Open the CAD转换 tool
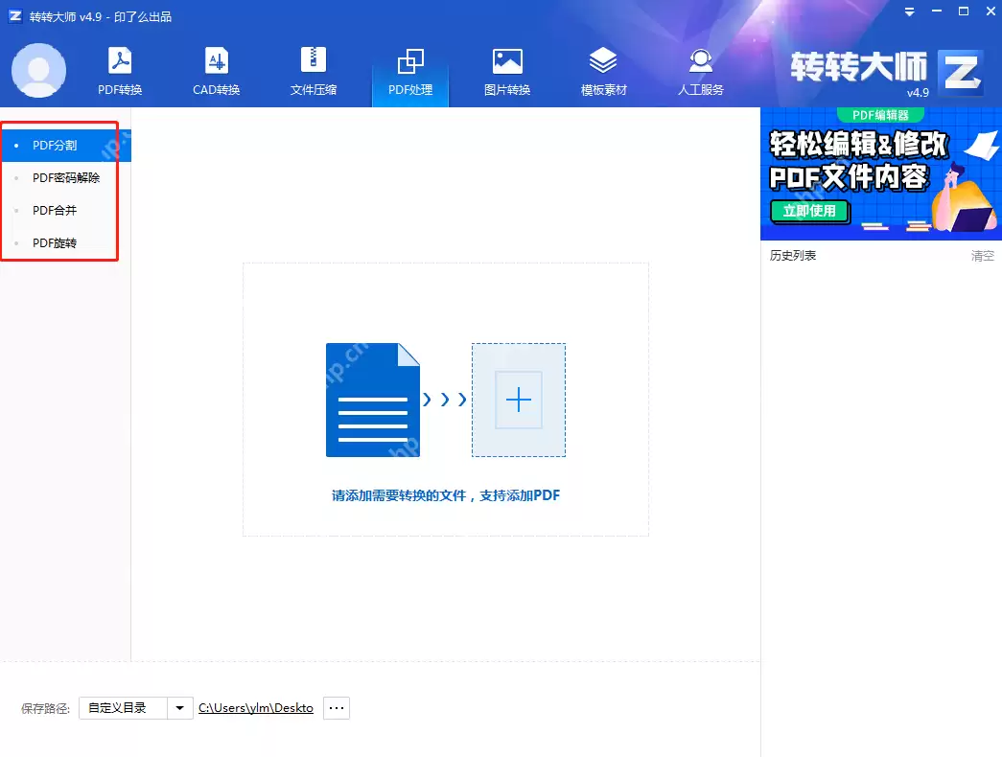The width and height of the screenshot is (1002, 757). (x=216, y=69)
